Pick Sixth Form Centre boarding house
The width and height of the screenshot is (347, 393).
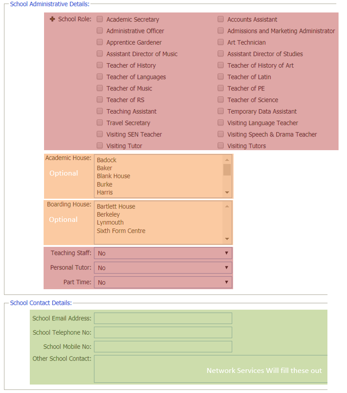click(121, 231)
